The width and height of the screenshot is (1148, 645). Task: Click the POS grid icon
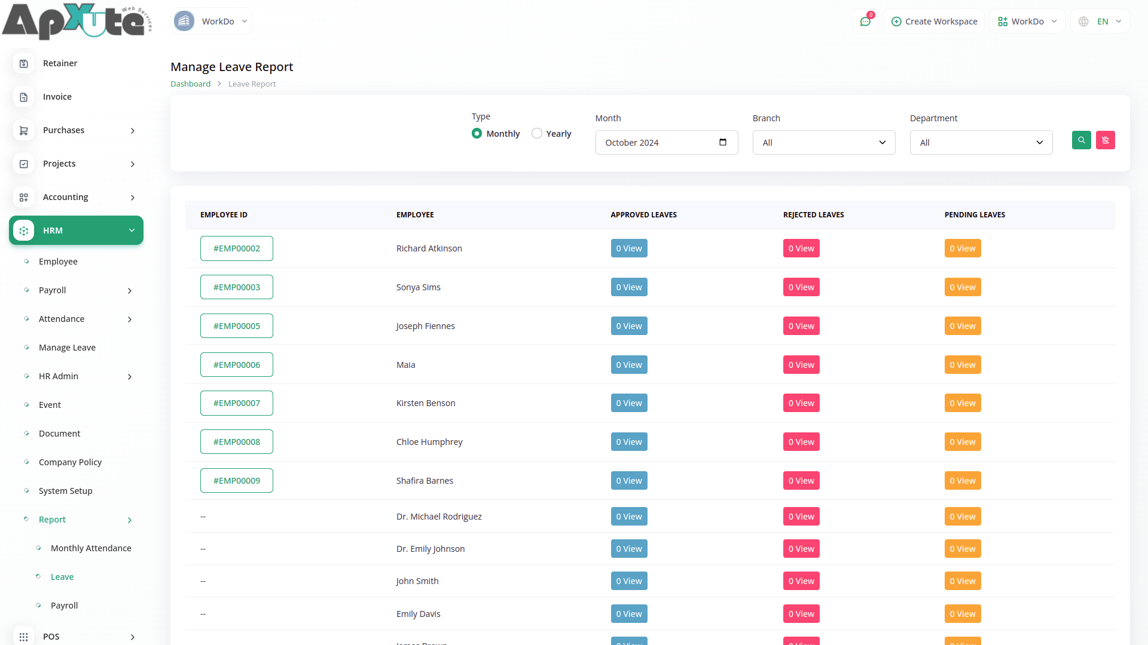pos(24,637)
